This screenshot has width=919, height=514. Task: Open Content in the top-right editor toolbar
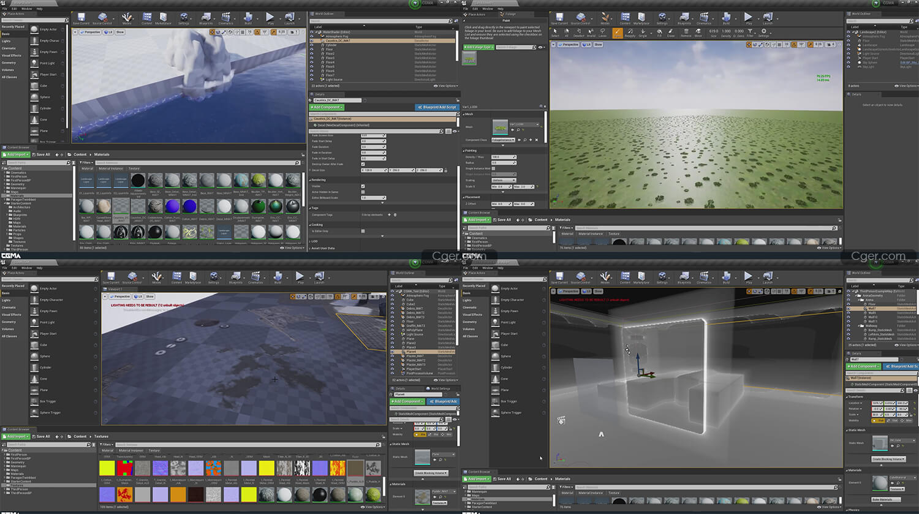coord(625,18)
